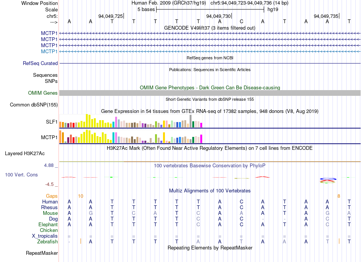The height and width of the screenshot is (262, 361).
Task: Click coordinate marker 94,049,725
Action: [111, 16]
